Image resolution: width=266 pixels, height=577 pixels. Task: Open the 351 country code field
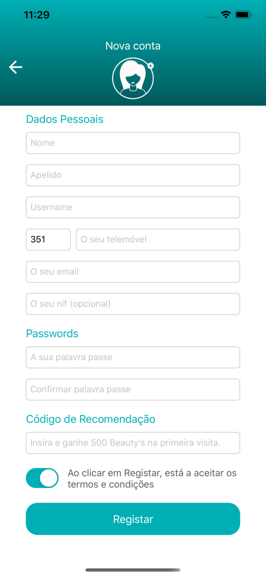(48, 239)
